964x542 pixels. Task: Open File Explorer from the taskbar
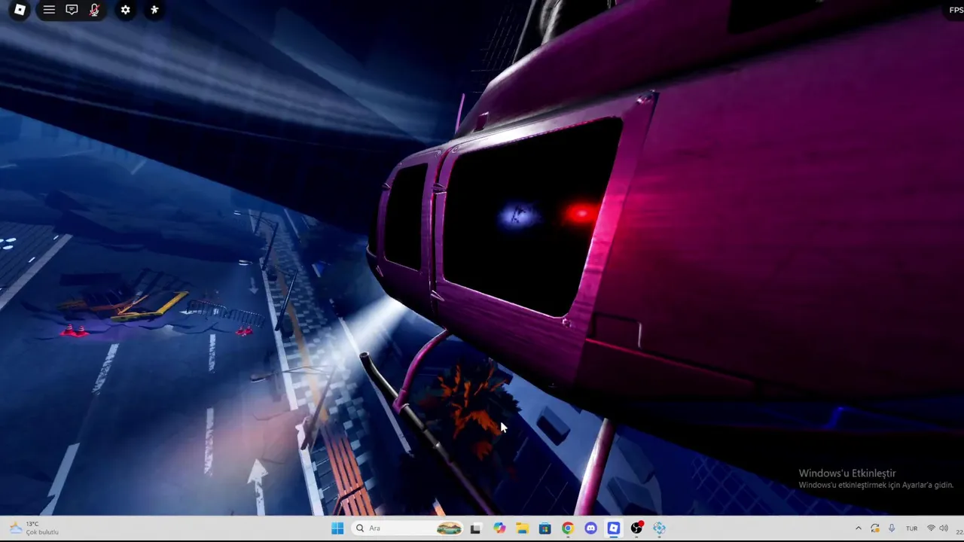point(522,528)
